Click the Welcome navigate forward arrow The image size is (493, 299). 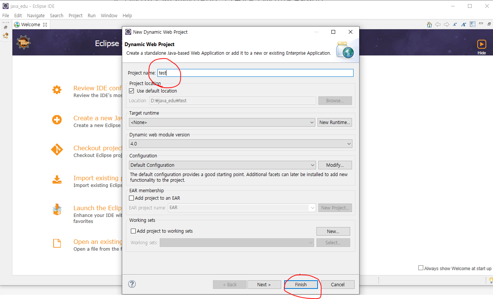pos(446,24)
